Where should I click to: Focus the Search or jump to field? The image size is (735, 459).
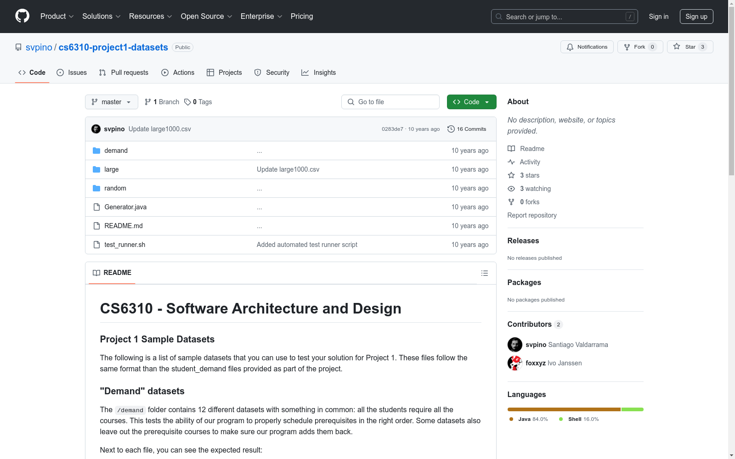(x=565, y=17)
